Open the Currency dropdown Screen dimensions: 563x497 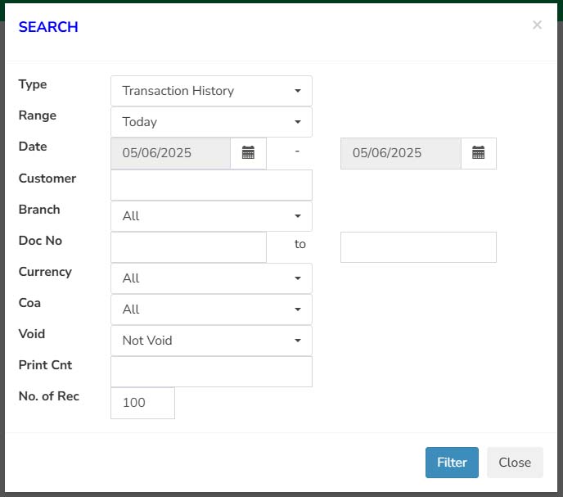(x=211, y=278)
